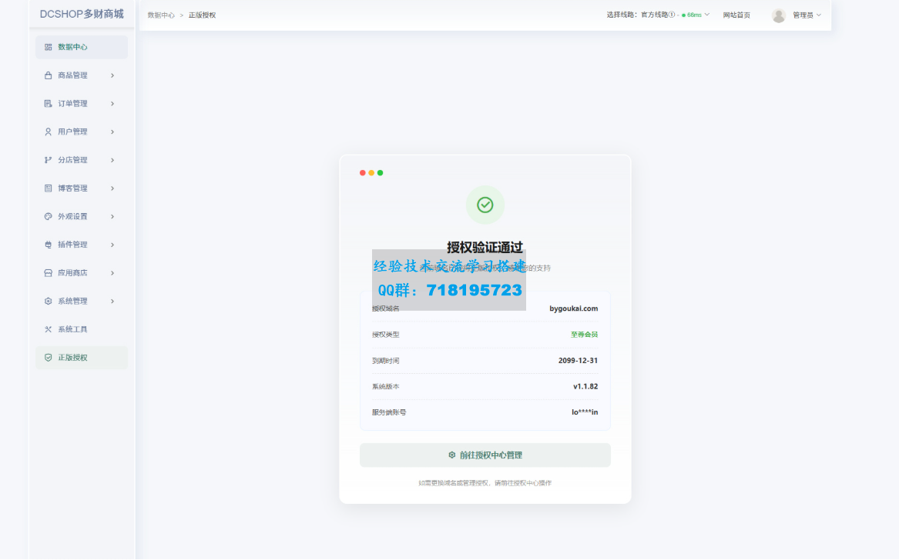The height and width of the screenshot is (560, 899).
Task: Open 商品管理 menu label
Action: point(73,75)
